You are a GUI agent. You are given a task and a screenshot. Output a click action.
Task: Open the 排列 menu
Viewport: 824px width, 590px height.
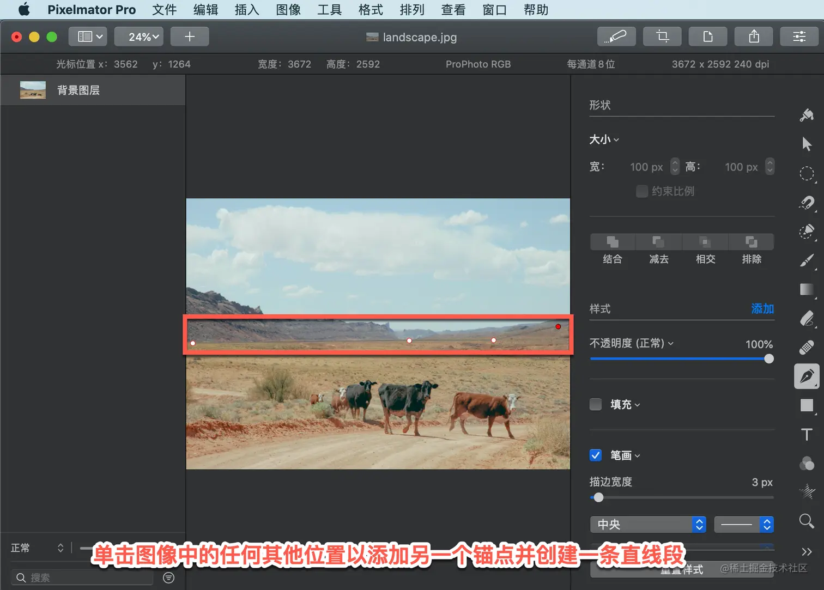pyautogui.click(x=412, y=9)
